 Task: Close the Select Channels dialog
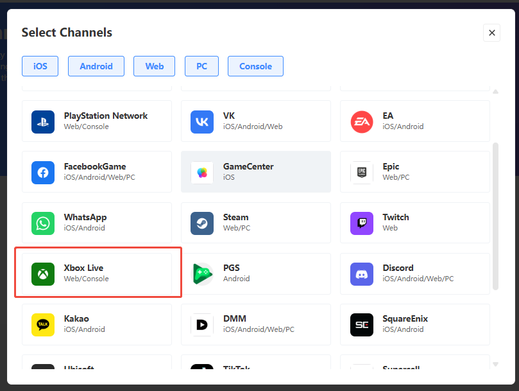[491, 33]
